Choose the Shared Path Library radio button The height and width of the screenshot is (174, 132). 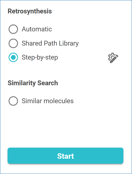pos(13,43)
